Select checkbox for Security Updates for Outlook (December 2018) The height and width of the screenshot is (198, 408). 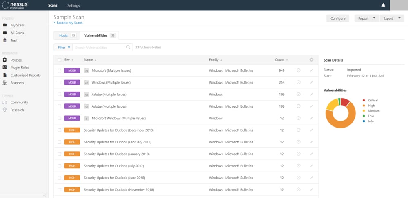(59, 130)
